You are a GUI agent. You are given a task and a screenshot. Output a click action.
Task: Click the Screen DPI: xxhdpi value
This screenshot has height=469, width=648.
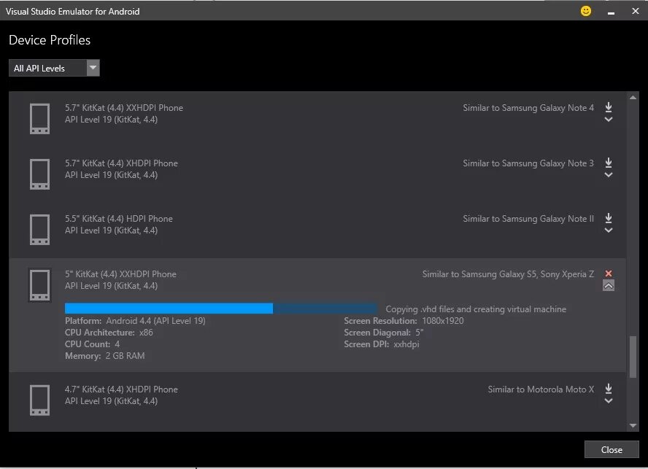click(406, 344)
